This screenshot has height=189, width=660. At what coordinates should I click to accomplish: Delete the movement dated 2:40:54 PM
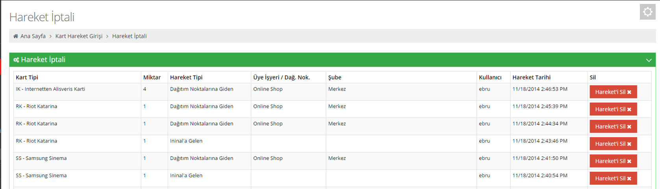pyautogui.click(x=613, y=178)
